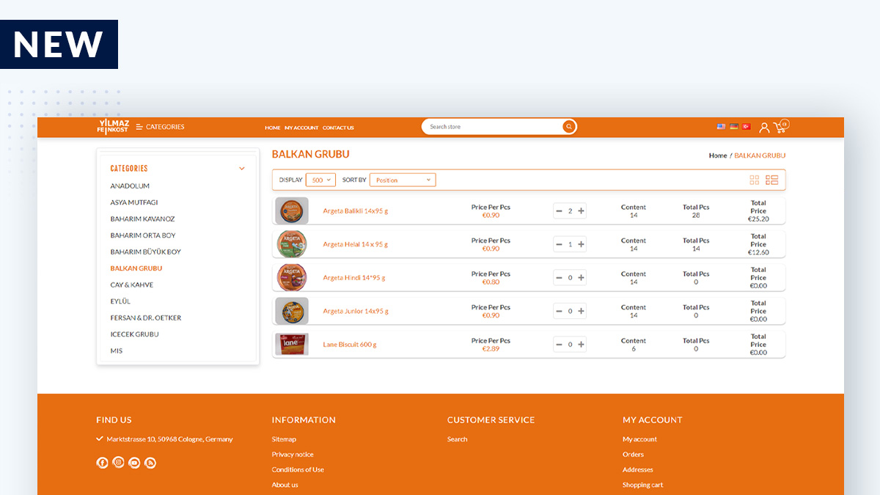880x495 pixels.
Task: Select the FERSAN & DR. OETKER category
Action: point(146,318)
